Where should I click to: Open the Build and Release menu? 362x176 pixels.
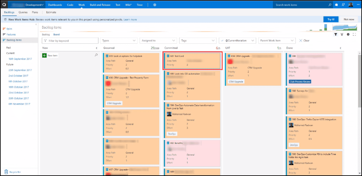coord(100,5)
